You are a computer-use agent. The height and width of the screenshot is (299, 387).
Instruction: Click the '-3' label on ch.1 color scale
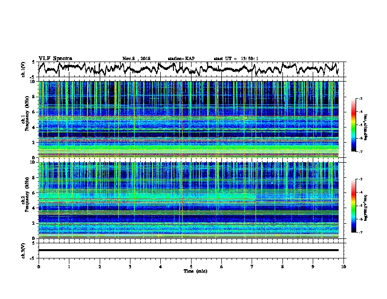(361, 98)
